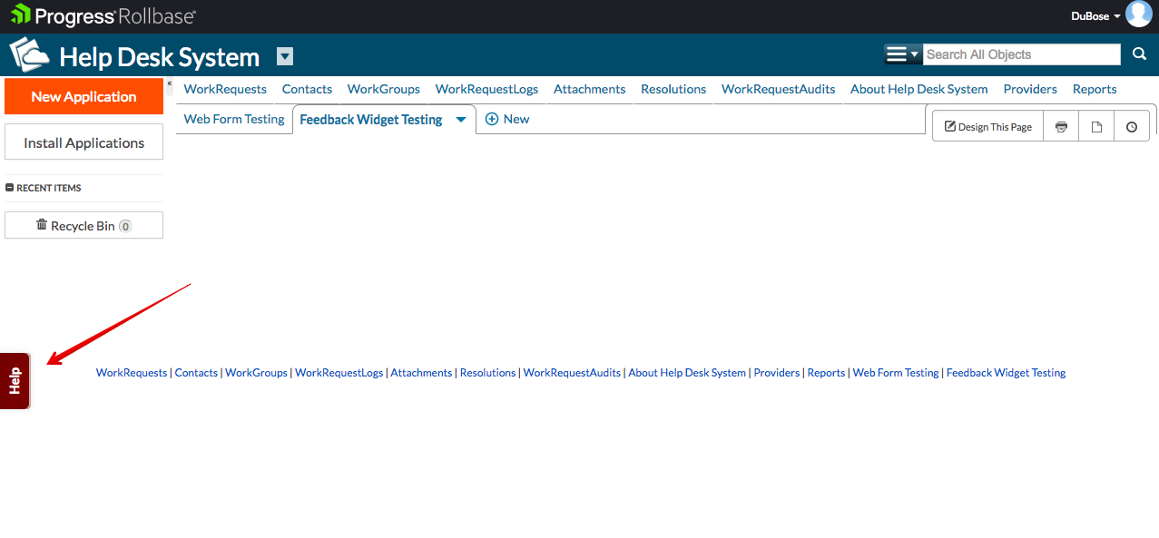Open the WorkGroups tab
This screenshot has width=1159, height=538.
point(384,89)
